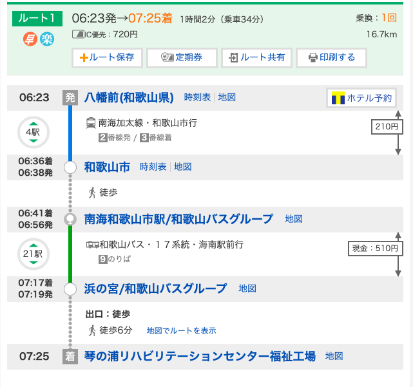Screen dimensions: 413x387
Task: Click the 9のりば bus platform text
Action: (x=115, y=260)
